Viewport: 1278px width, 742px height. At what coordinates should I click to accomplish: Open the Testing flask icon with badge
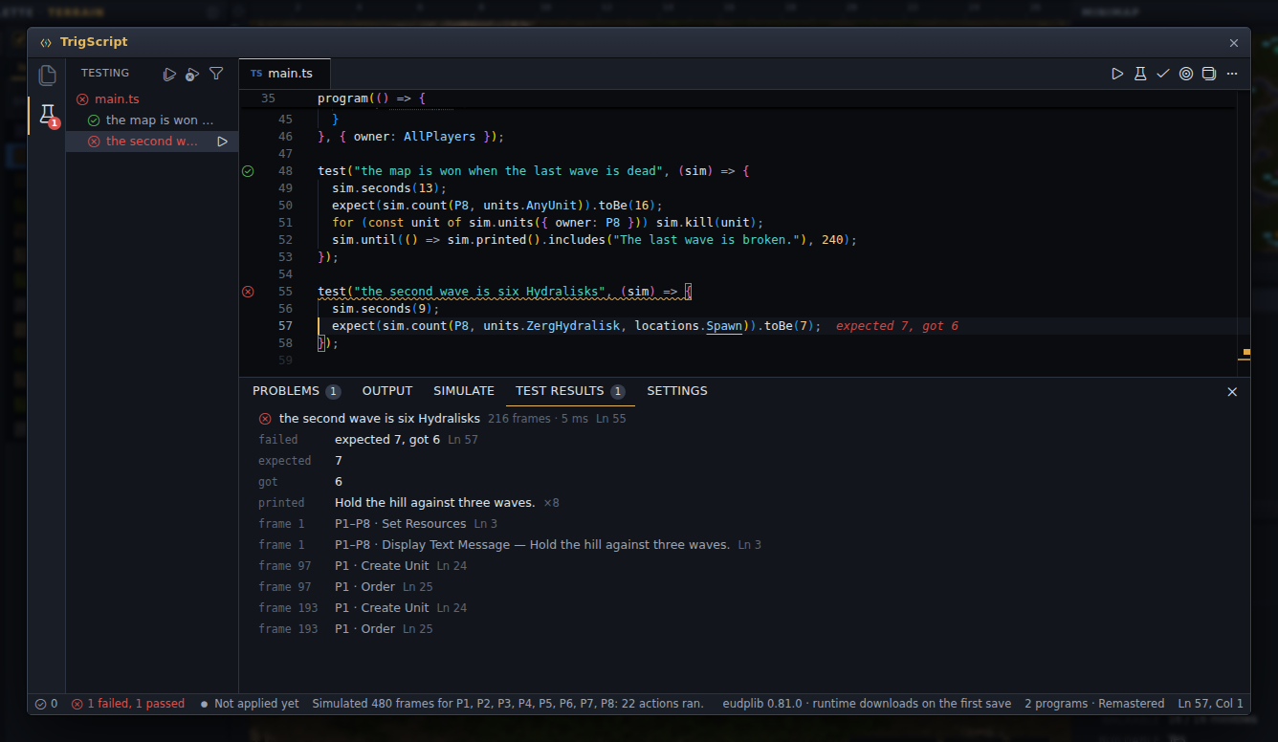tap(47, 117)
